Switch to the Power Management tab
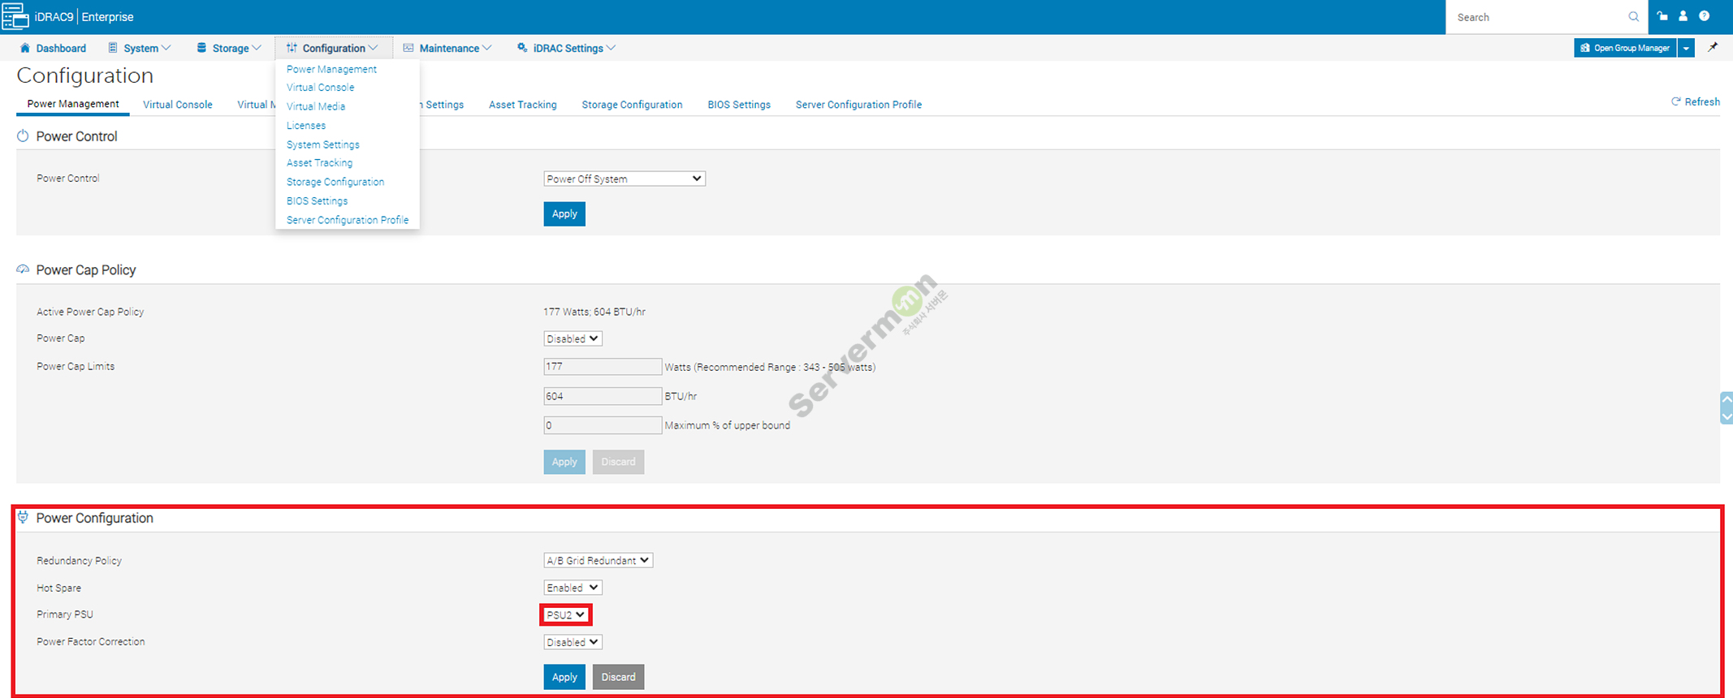This screenshot has width=1733, height=698. (x=73, y=104)
